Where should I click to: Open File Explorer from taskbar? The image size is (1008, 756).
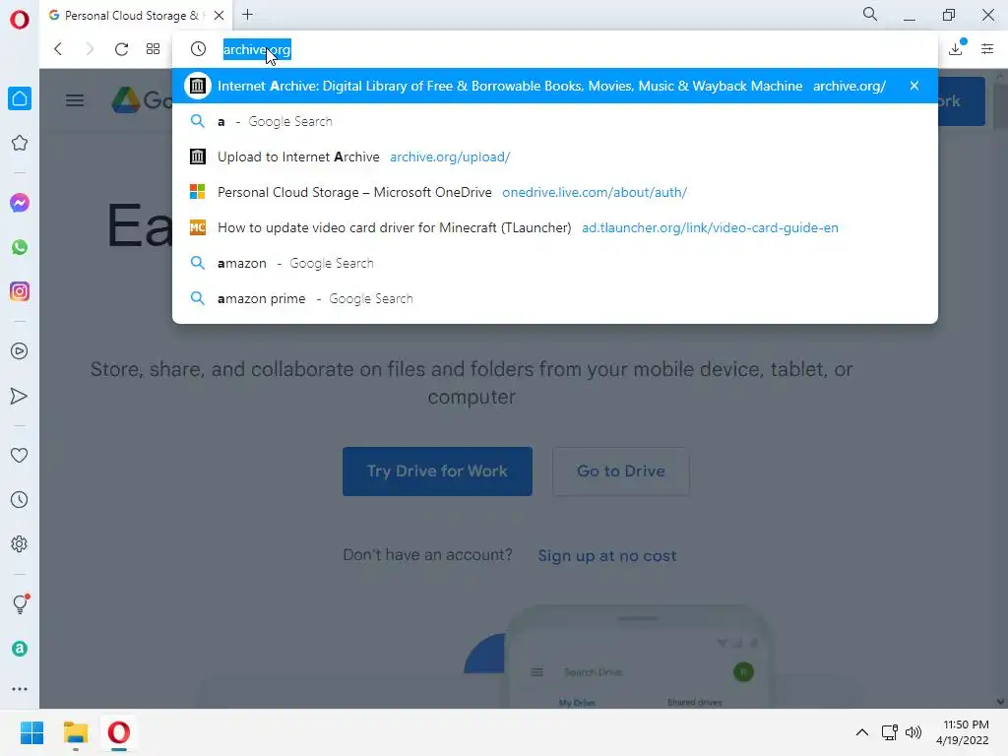point(75,732)
